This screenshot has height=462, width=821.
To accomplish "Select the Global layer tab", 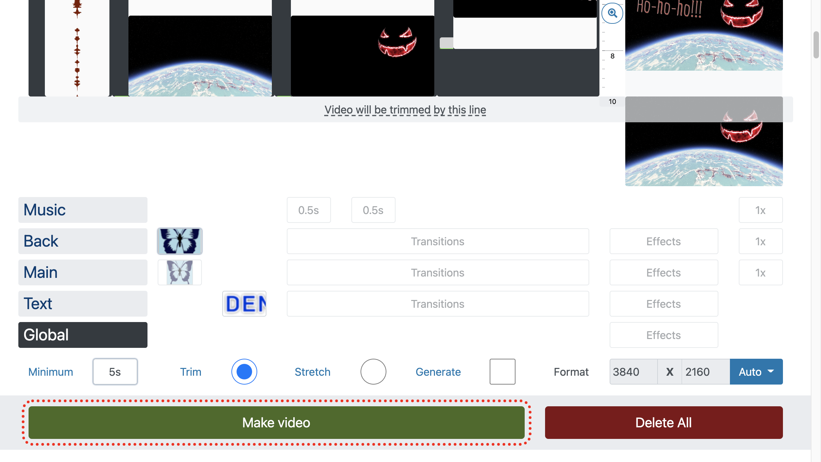I will (x=83, y=335).
